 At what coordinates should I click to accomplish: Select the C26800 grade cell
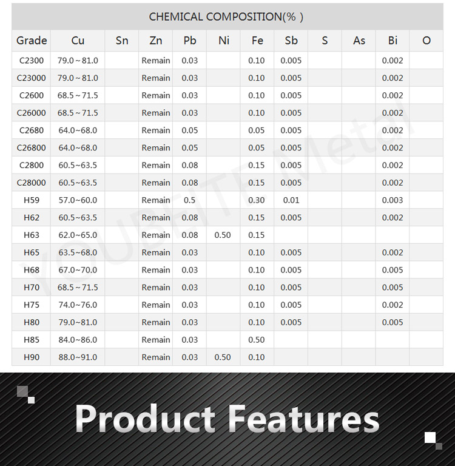tap(32, 147)
